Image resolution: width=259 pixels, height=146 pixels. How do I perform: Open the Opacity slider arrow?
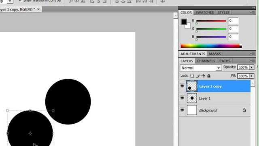tap(252, 67)
